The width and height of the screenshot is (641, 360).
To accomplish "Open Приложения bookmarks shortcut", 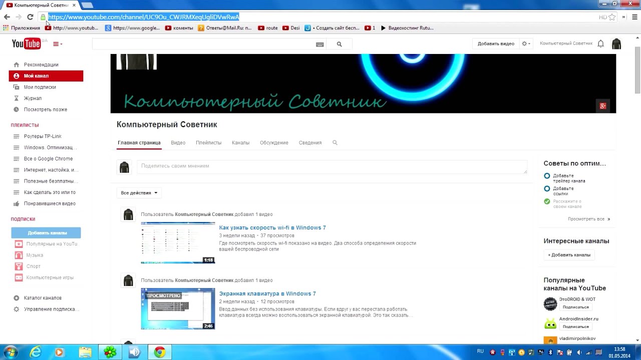I will click(x=22, y=28).
